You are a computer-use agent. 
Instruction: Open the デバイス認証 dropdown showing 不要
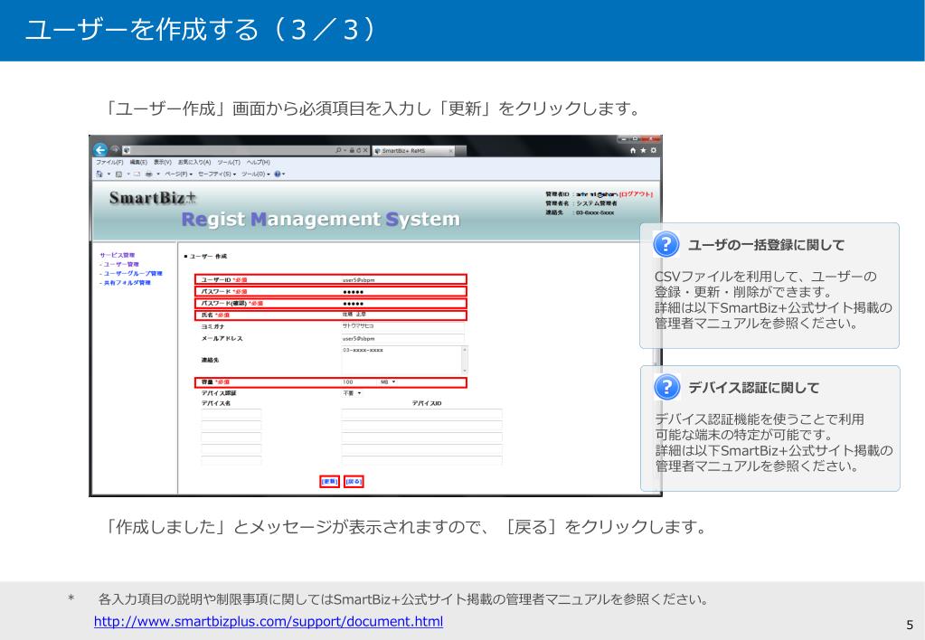[x=352, y=393]
